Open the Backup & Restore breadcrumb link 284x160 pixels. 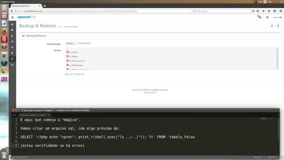pyautogui.click(x=71, y=27)
